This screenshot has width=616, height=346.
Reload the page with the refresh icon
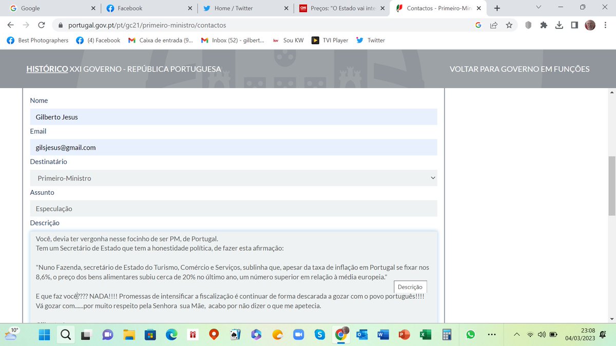coord(42,25)
